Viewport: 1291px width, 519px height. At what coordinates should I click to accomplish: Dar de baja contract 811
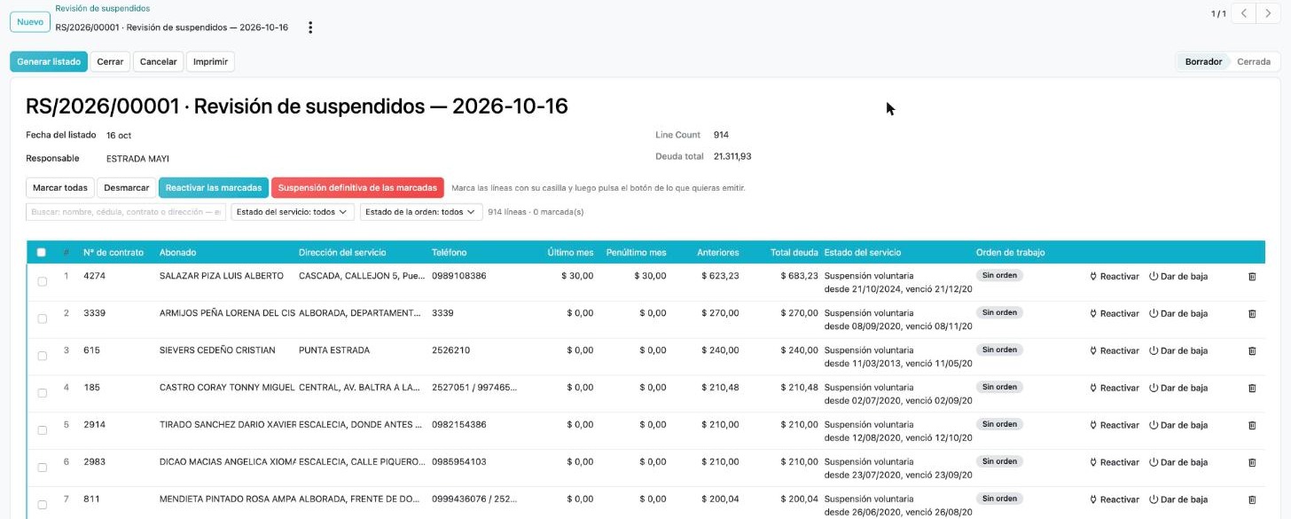(x=1178, y=500)
